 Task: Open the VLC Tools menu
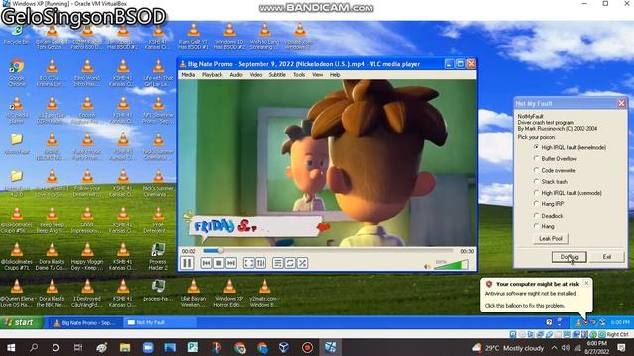click(299, 75)
